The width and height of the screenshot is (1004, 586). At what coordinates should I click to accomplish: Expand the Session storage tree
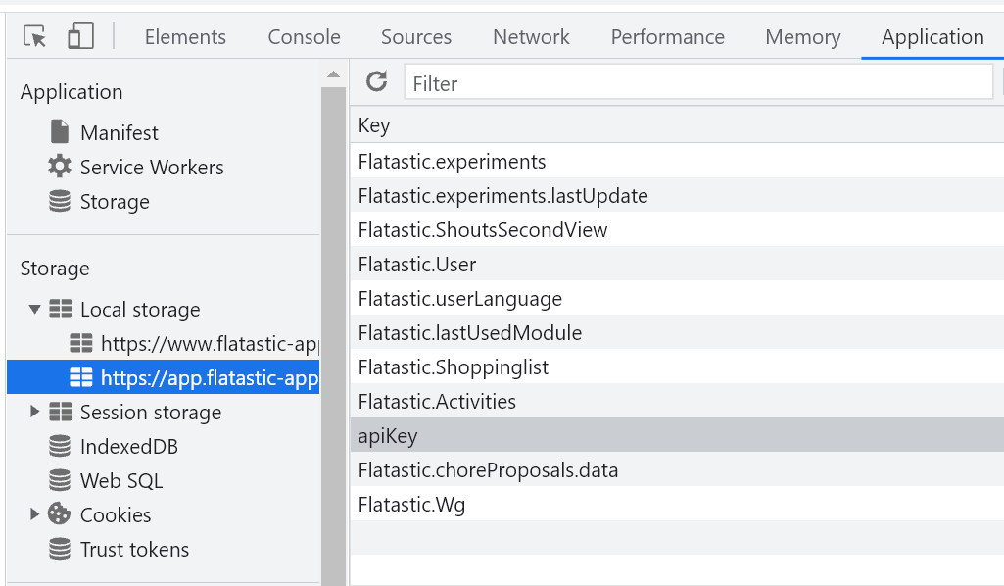[35, 412]
